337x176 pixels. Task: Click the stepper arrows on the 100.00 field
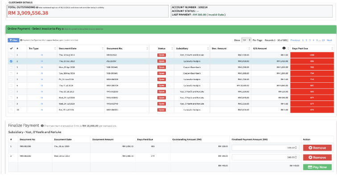coord(296,148)
